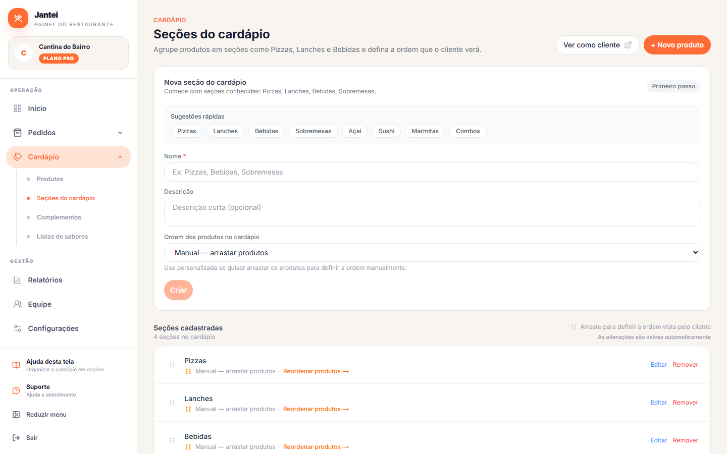727x454 pixels.
Task: Click Remover for the Bebidas section
Action: [686, 440]
